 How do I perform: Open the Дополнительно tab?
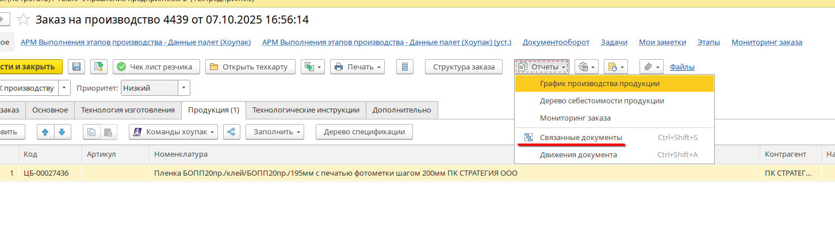pos(401,110)
